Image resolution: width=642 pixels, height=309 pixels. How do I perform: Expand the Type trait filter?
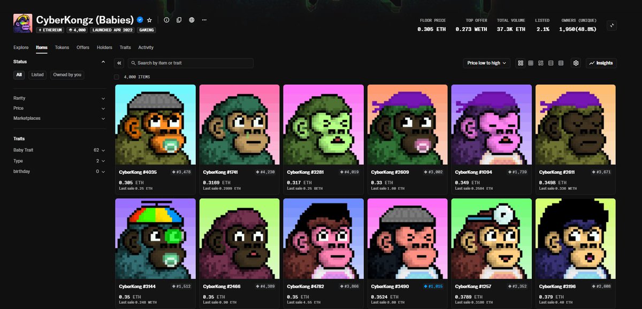click(x=59, y=161)
